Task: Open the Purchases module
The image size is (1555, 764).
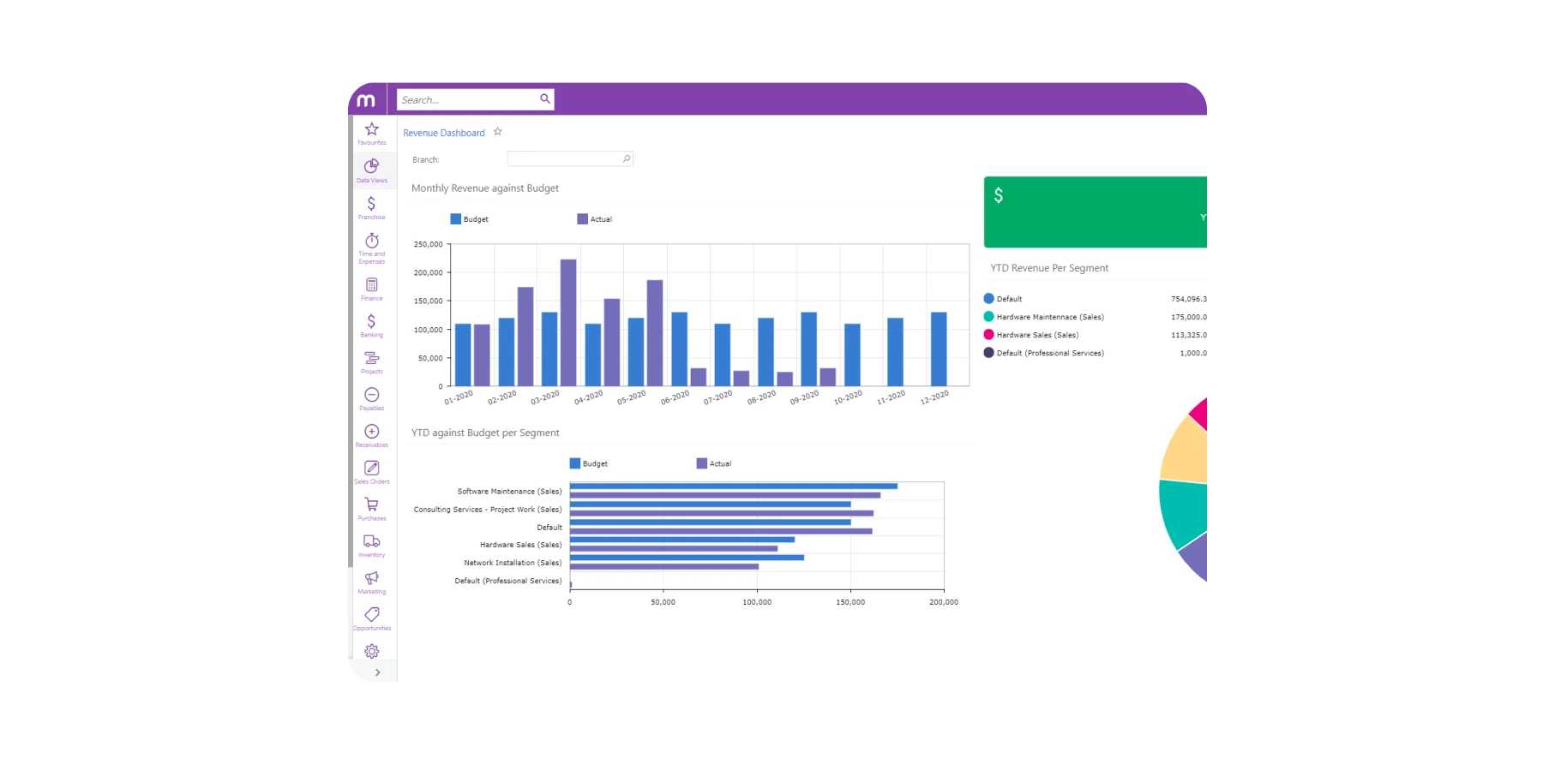Action: (372, 510)
